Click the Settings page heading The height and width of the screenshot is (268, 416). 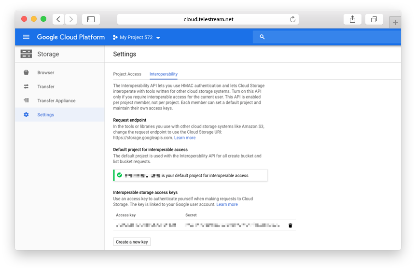tap(125, 54)
